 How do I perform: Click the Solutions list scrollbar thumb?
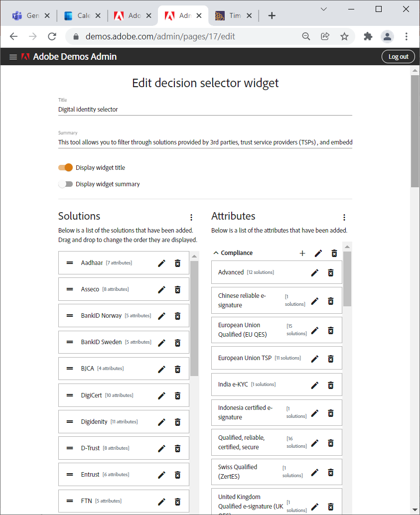(x=194, y=318)
